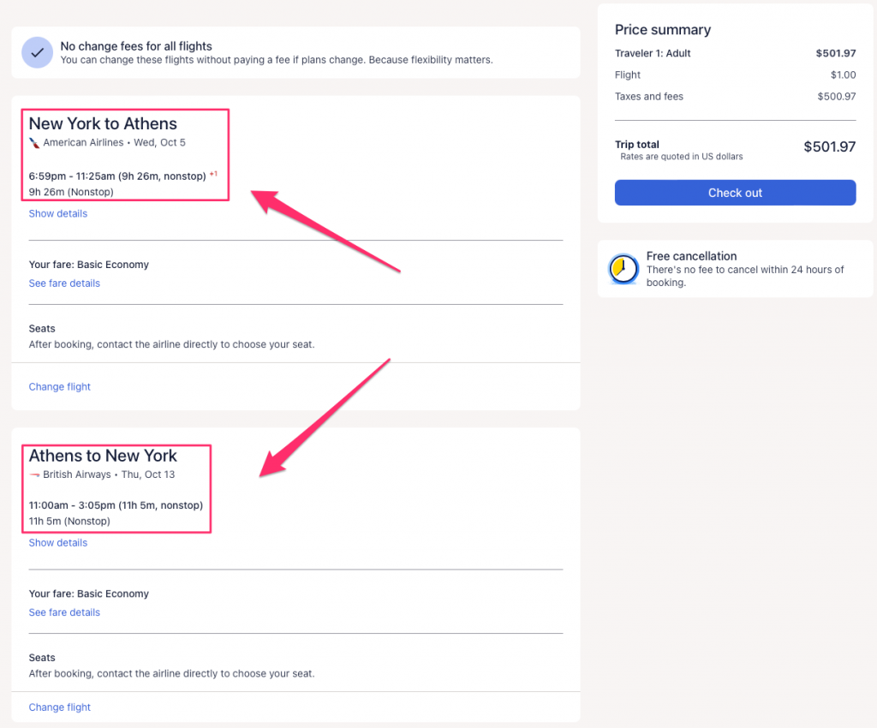This screenshot has height=728, width=877.
Task: Click the Price summary heading
Action: (x=662, y=30)
